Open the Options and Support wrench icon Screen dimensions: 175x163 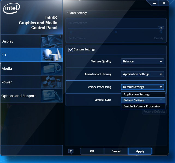(x=52, y=96)
